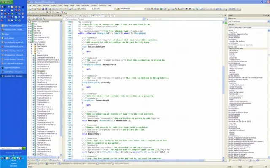The width and height of the screenshot is (270, 168).
Task: Open the Immediate Window bottom tab
Action: pos(104,163)
